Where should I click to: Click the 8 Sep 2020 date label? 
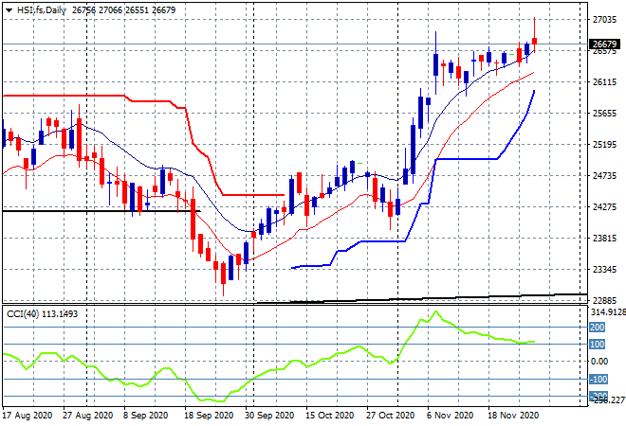(145, 416)
